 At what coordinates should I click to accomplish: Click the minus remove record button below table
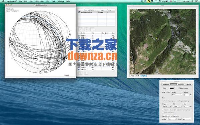point(86,73)
